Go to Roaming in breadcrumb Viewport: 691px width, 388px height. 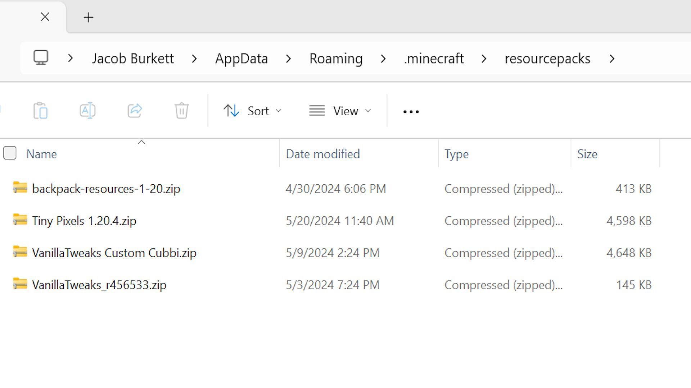[x=336, y=58]
